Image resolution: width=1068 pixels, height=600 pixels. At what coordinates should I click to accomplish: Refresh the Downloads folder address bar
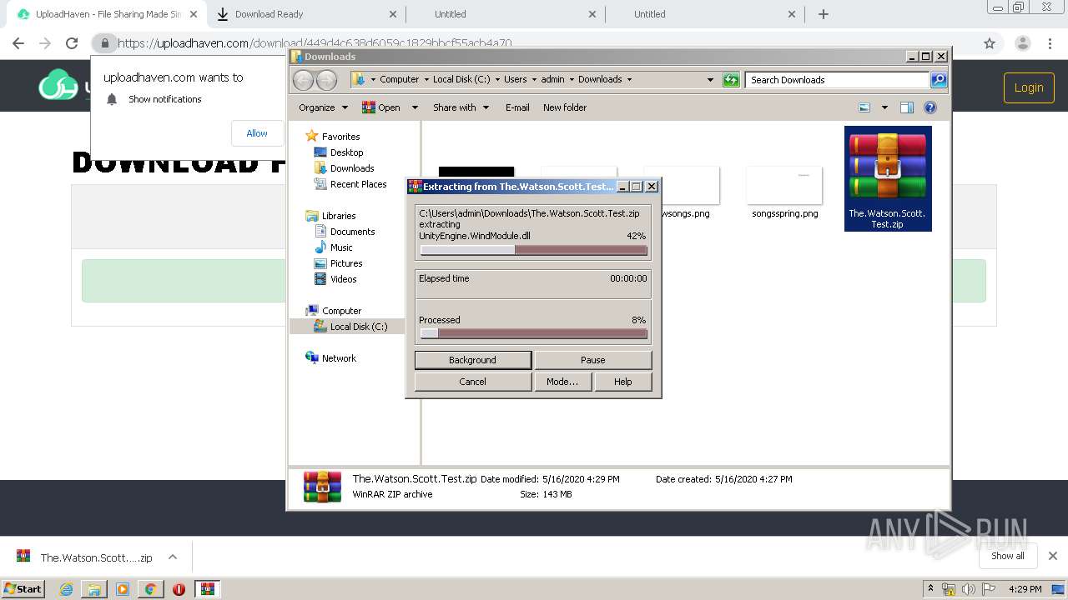point(731,80)
